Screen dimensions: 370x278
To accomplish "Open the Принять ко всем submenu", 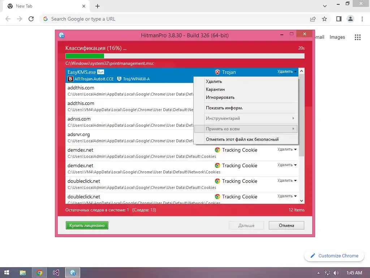I will [x=246, y=129].
